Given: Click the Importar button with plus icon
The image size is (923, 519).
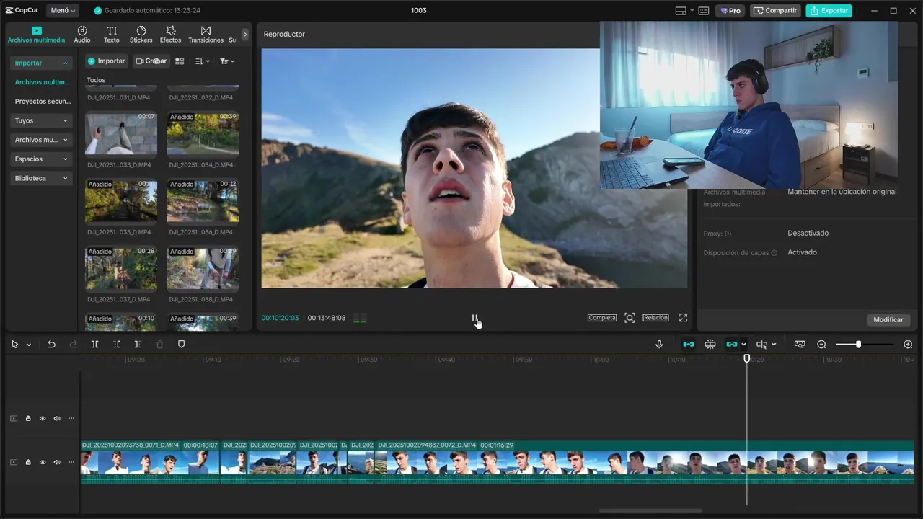Looking at the screenshot, I should tap(107, 61).
